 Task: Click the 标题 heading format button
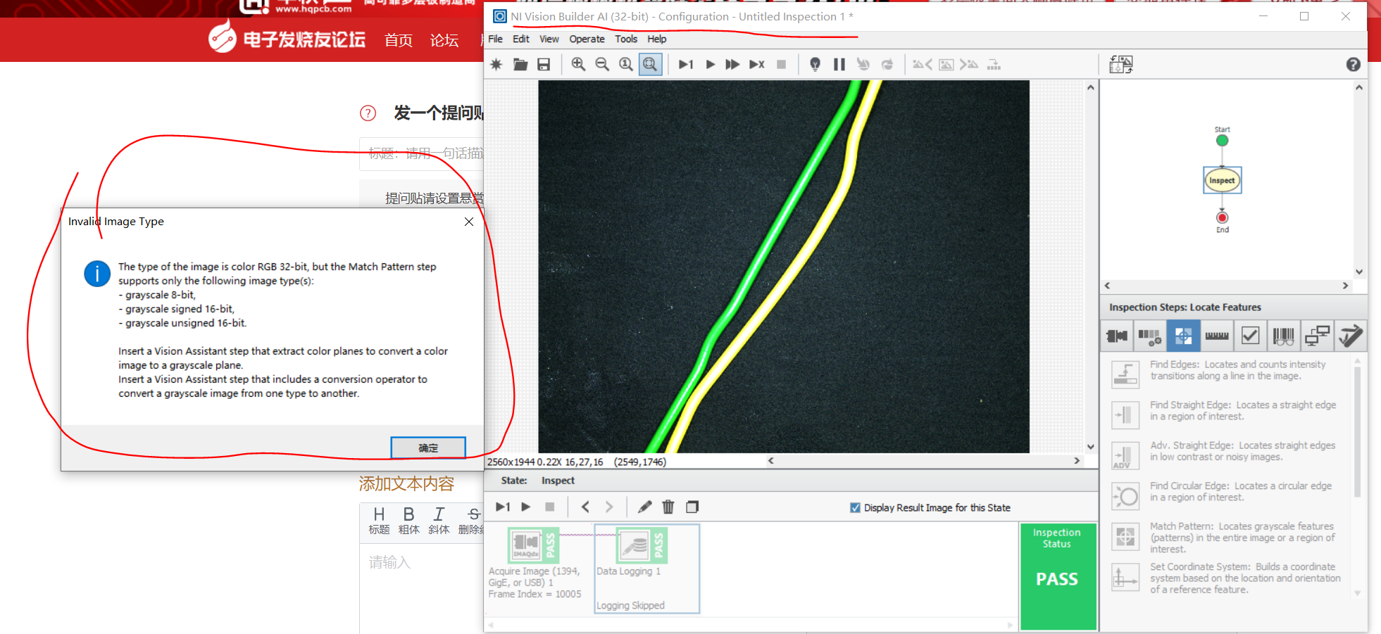click(379, 521)
